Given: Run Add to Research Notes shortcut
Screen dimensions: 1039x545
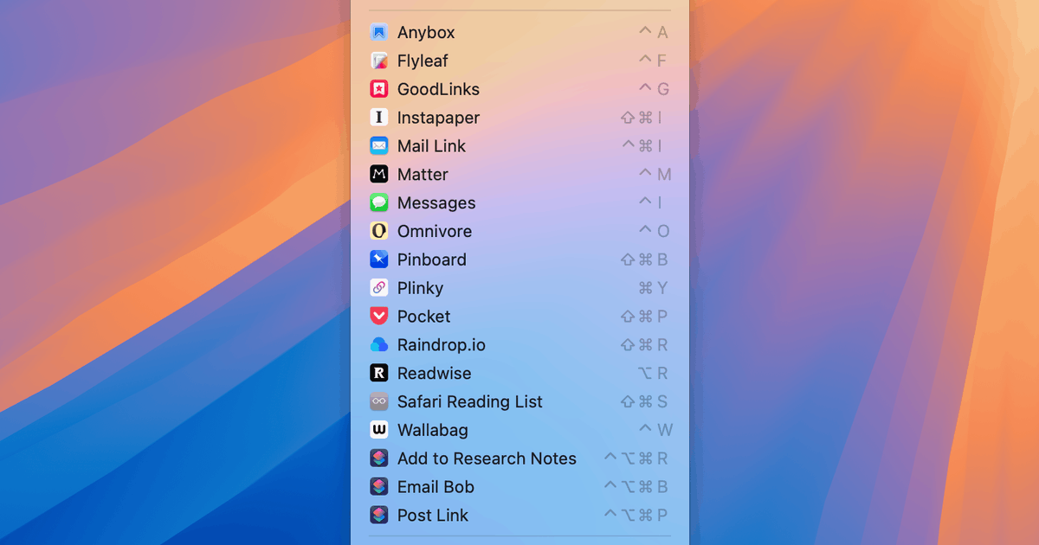Looking at the screenshot, I should [x=519, y=458].
